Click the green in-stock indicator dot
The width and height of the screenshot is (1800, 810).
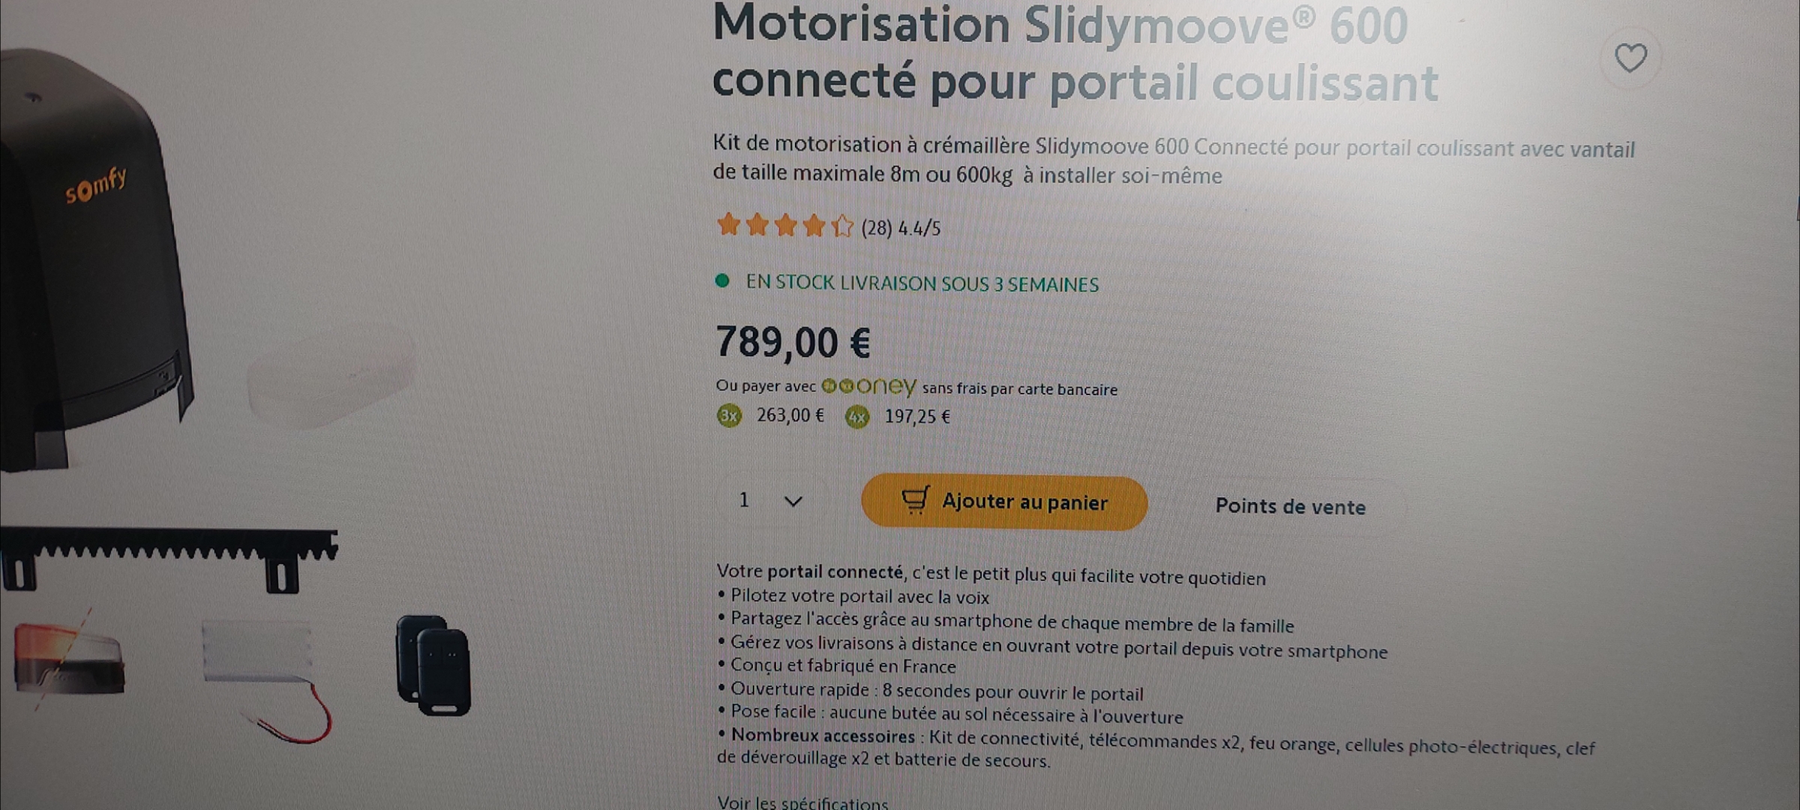pos(722,281)
